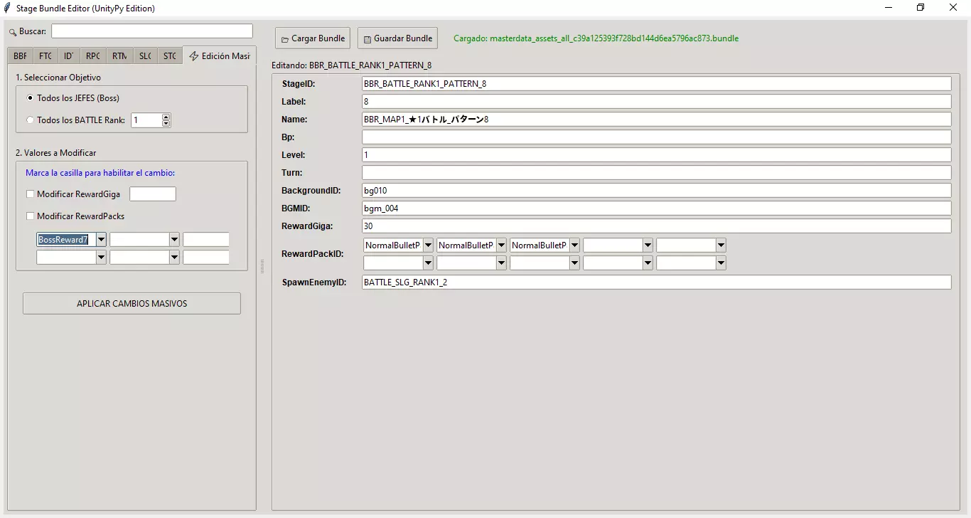Click the RewardPackID: label
Screen dimensions: 971x518
313,254
